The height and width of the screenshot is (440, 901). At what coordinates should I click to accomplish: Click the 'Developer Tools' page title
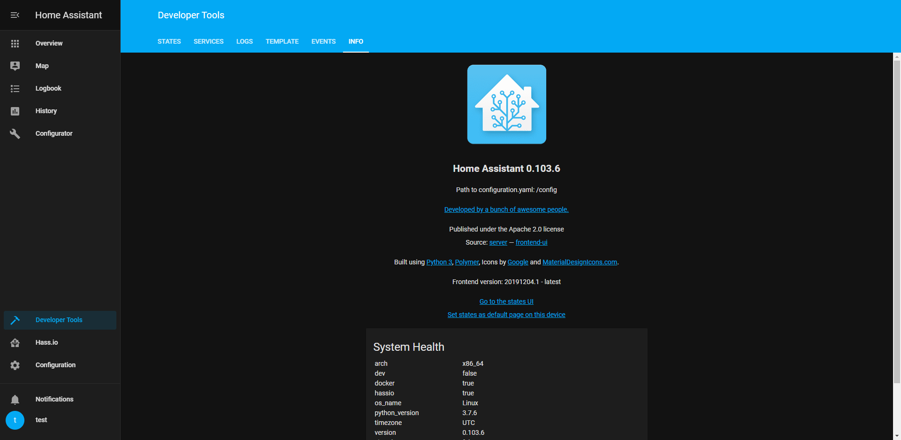point(191,15)
